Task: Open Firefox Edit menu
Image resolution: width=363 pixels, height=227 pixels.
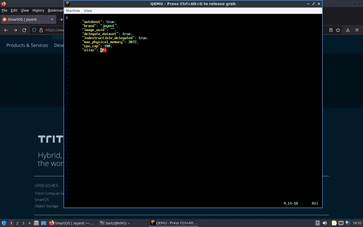Action: (14, 10)
